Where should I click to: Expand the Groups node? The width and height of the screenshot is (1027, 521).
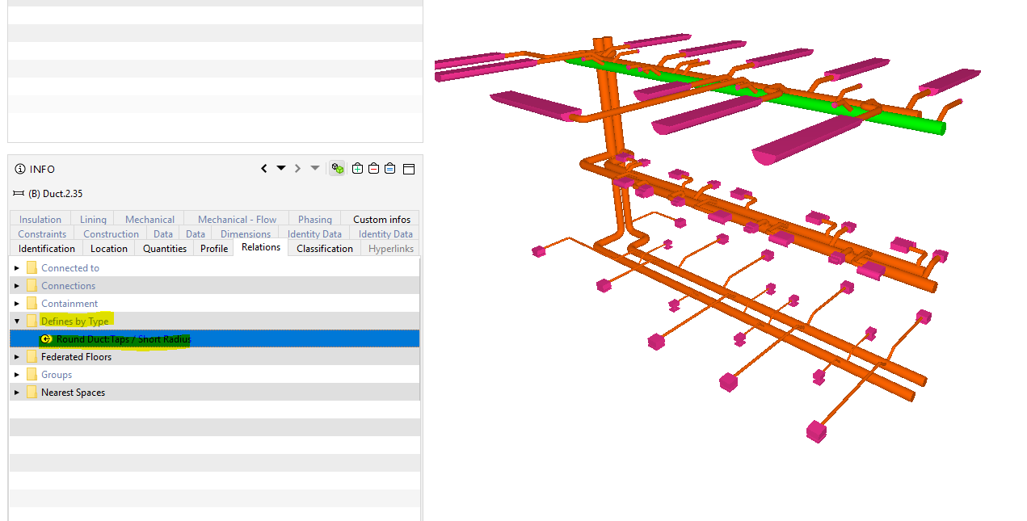(17, 375)
